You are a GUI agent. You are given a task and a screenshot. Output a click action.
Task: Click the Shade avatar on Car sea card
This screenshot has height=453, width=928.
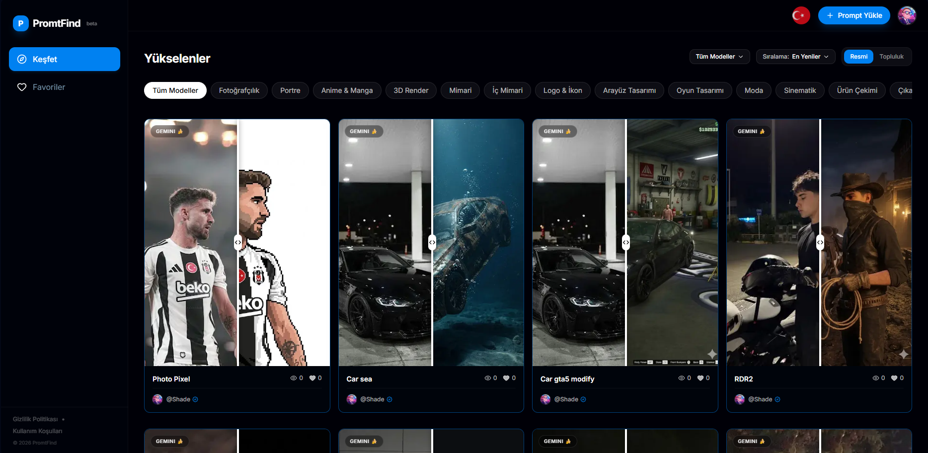pos(352,399)
